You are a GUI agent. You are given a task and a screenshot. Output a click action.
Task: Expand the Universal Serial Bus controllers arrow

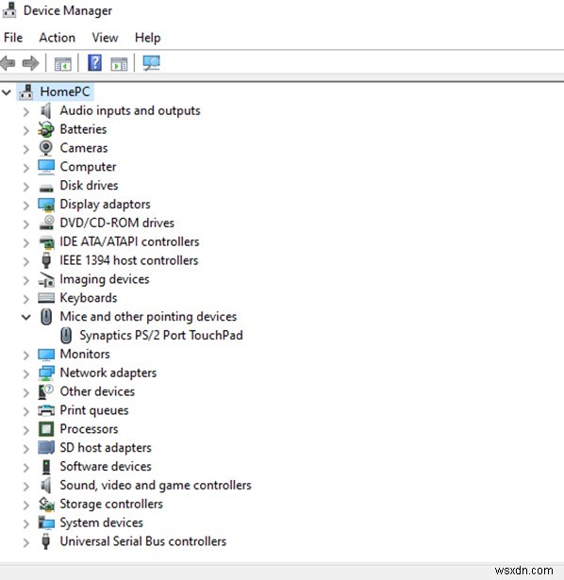point(25,542)
